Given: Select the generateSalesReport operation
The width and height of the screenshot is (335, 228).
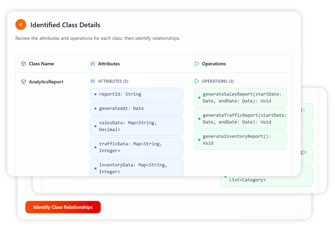Looking at the screenshot, I should [x=240, y=98].
